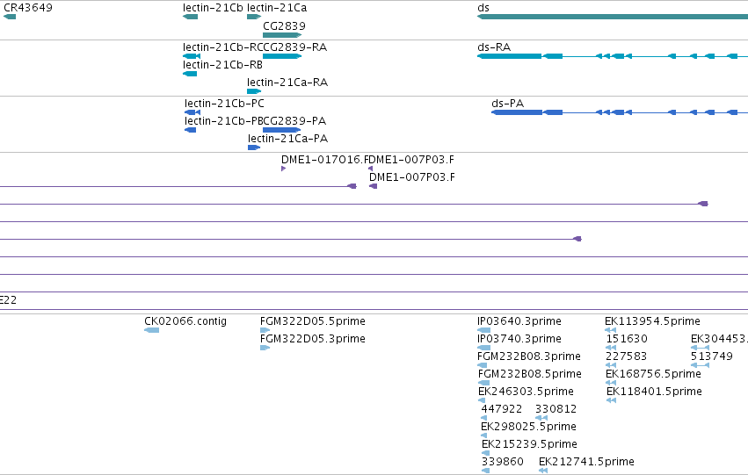Select the lectin-21Ca-RA transcript label
Image resolution: width=748 pixels, height=475 pixels.
tap(287, 83)
